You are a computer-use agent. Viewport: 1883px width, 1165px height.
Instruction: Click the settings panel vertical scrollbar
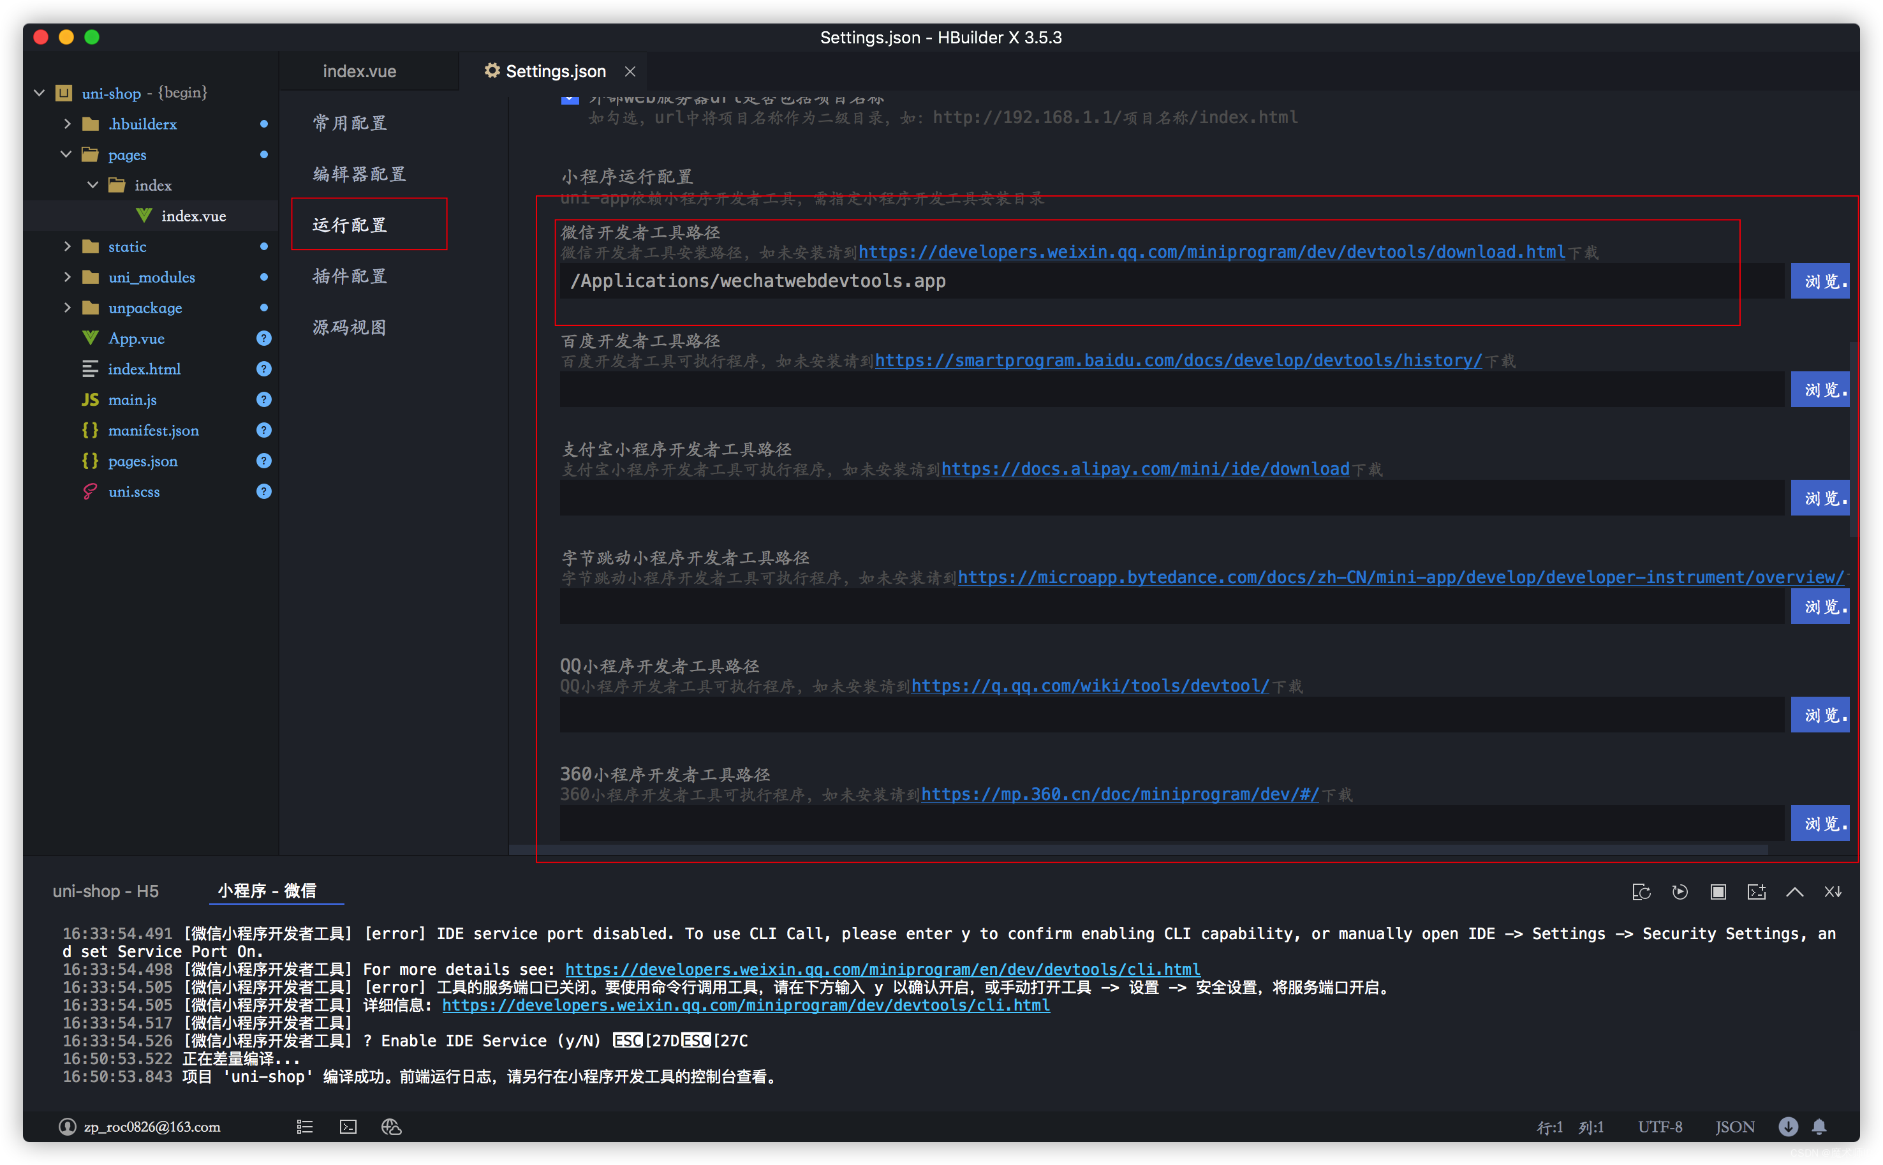pos(1854,439)
